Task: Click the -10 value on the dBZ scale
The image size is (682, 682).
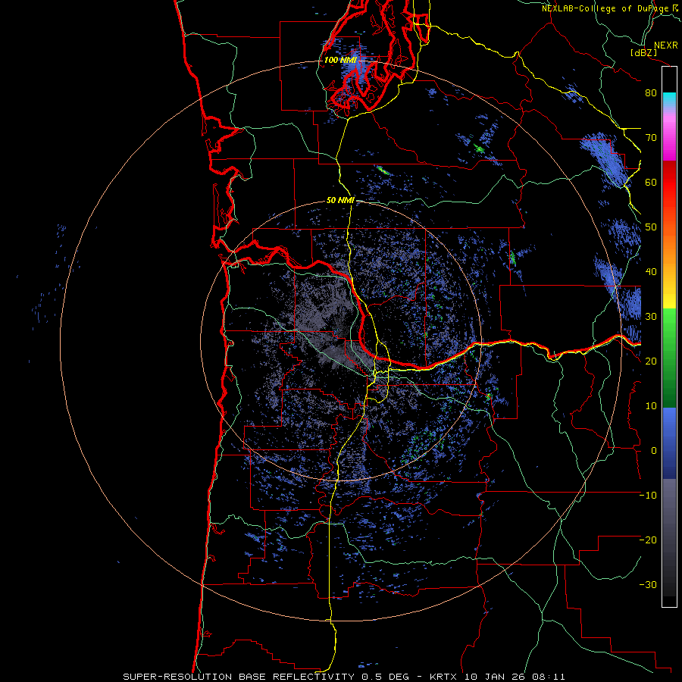Action: coord(648,496)
